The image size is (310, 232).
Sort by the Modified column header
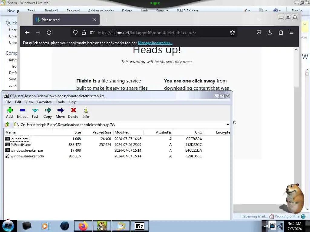(x=128, y=132)
